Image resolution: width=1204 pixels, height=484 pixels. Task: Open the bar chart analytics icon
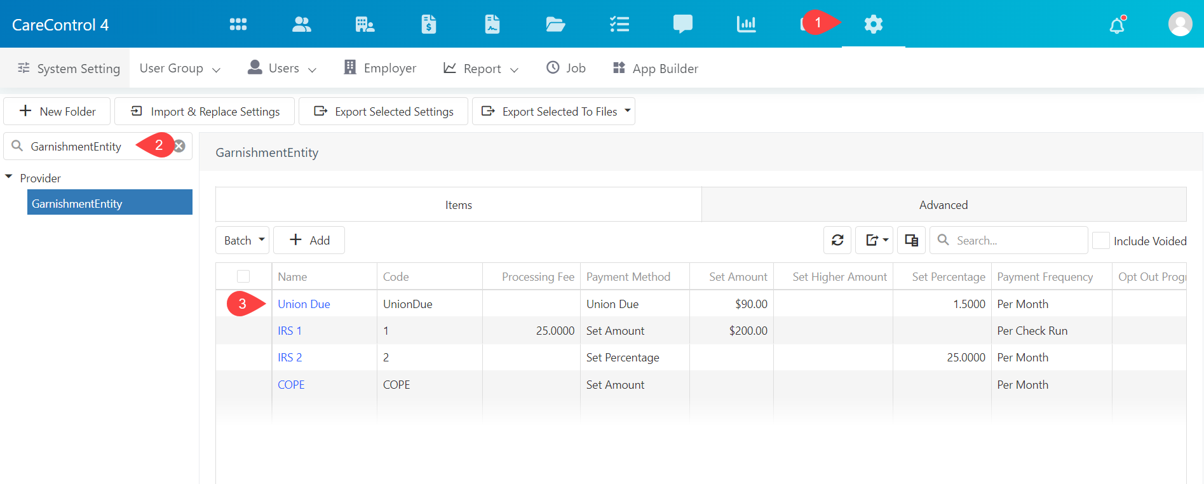(x=746, y=24)
